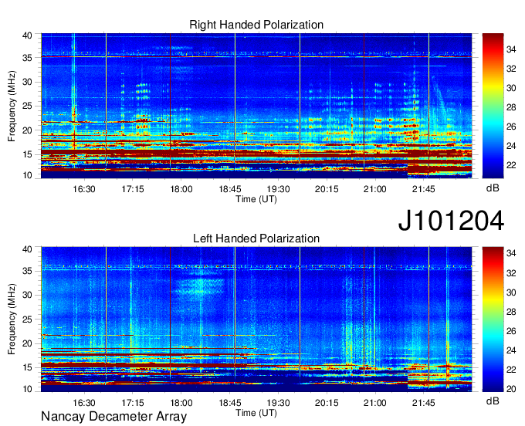The width and height of the screenshot is (525, 426).
Task: Click the "40" MHz tick on Right Handed plot
Action: [28, 35]
